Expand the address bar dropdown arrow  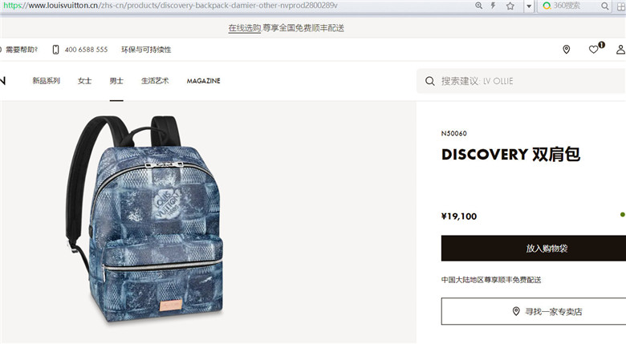pos(529,6)
